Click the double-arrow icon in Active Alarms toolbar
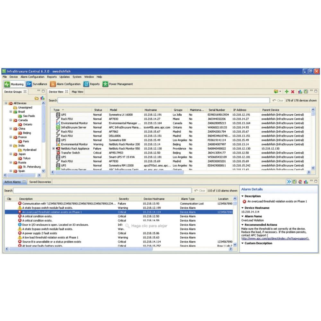 click(289, 182)
